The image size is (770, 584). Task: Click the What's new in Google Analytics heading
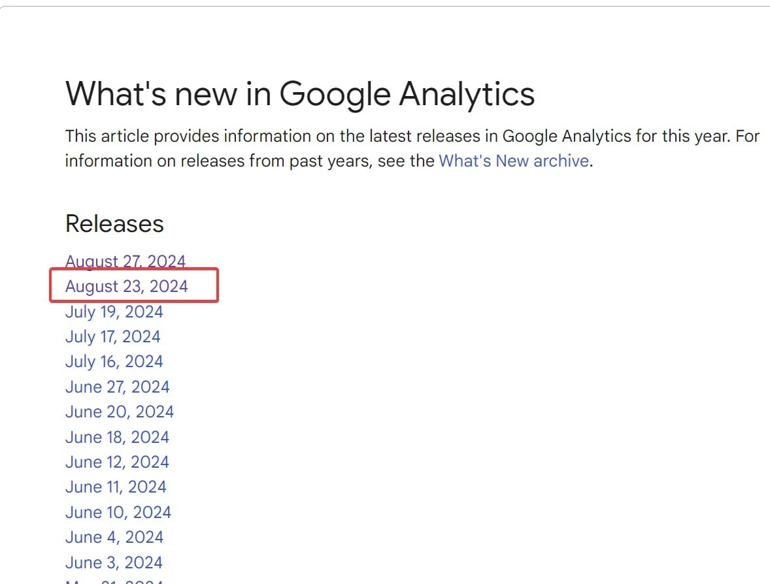pyautogui.click(x=299, y=93)
